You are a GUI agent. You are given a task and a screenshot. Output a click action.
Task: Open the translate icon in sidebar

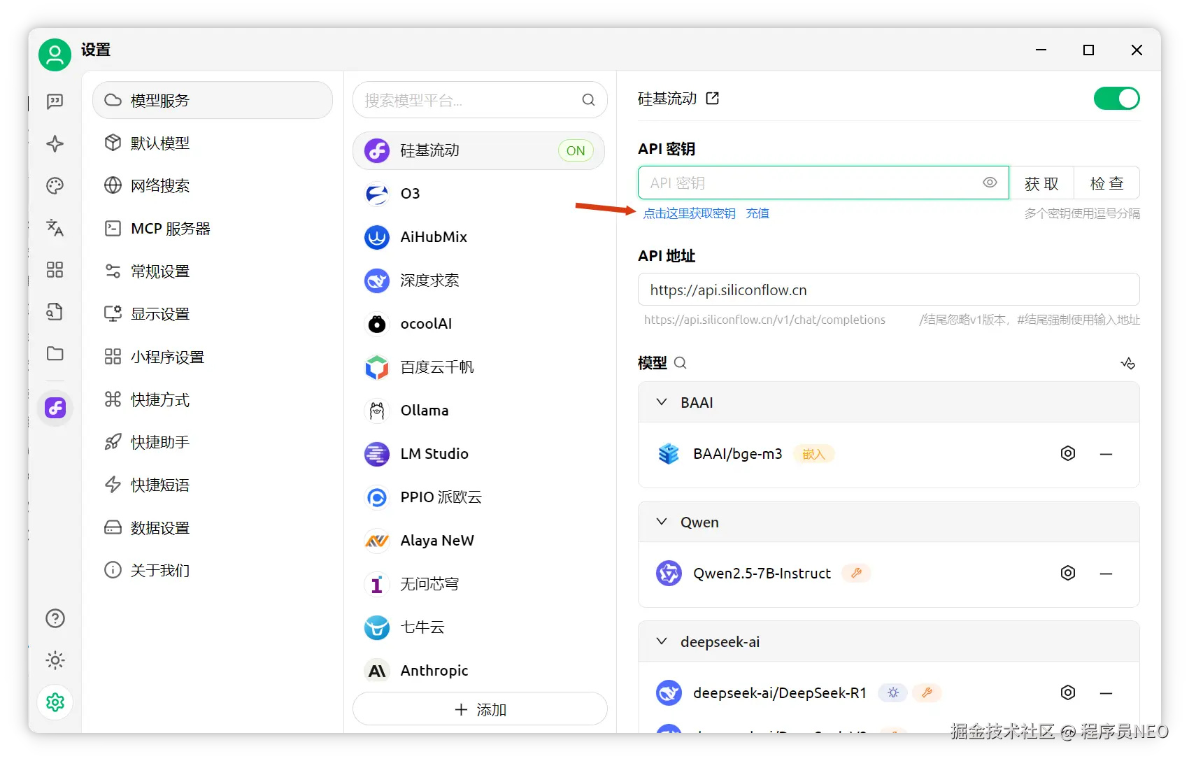[55, 227]
